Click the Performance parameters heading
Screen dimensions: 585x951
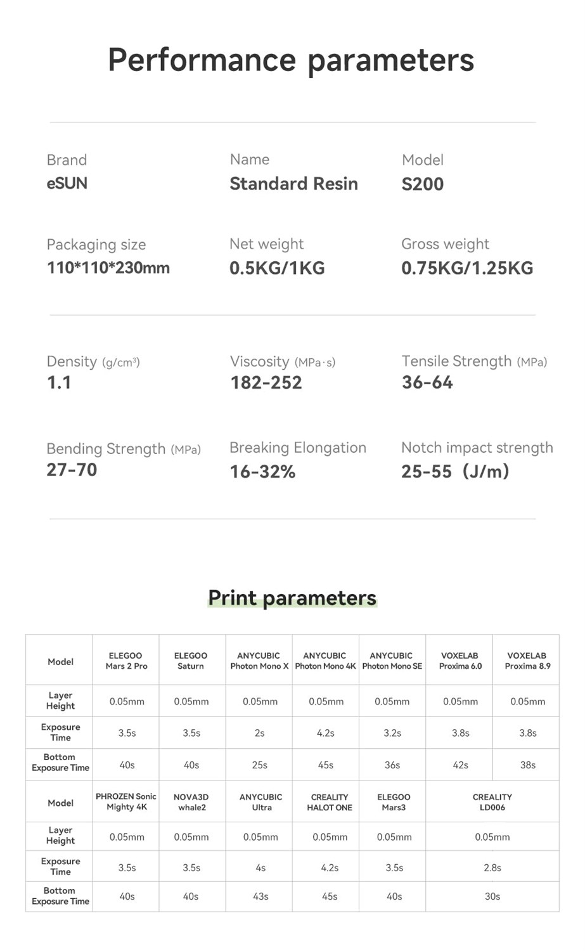coord(291,60)
